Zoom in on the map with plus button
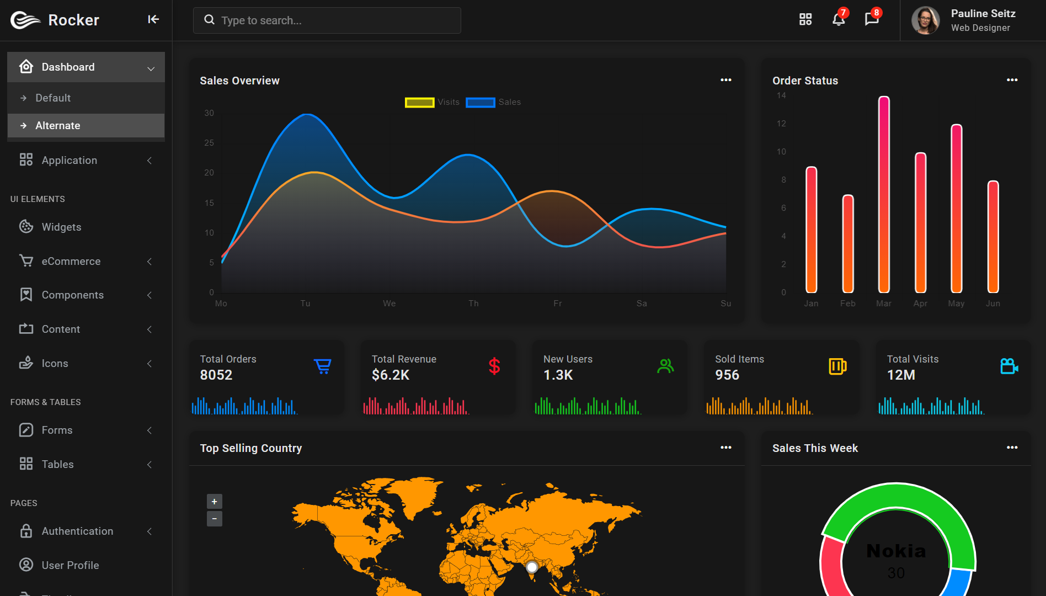 pyautogui.click(x=215, y=502)
